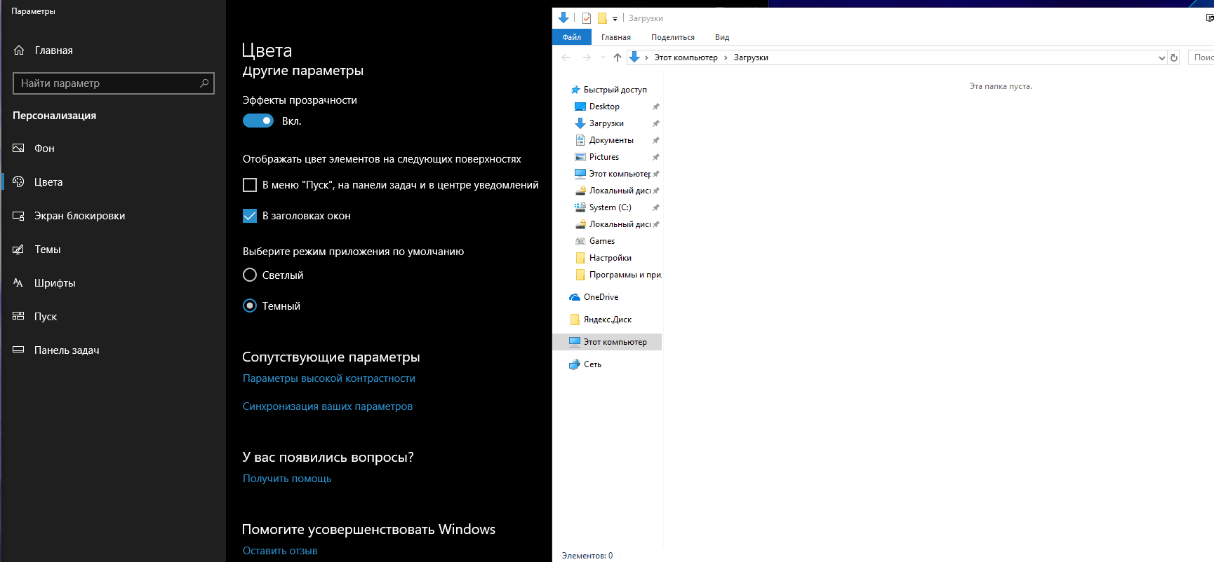The width and height of the screenshot is (1214, 562).
Task: Open Параметры высокой контрастности link
Action: point(329,378)
